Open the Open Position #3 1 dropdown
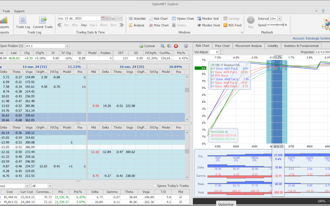Viewport: 330px width, 206px height. click(x=67, y=46)
